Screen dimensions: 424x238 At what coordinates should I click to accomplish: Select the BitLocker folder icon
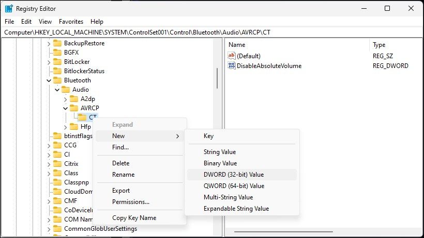click(57, 62)
